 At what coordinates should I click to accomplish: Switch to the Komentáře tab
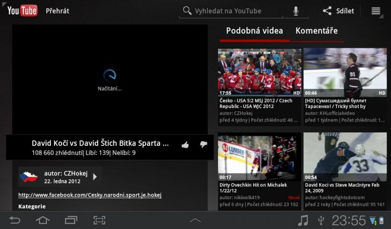[x=316, y=31]
